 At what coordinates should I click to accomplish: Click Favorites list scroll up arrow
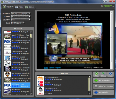[x=89, y=76]
